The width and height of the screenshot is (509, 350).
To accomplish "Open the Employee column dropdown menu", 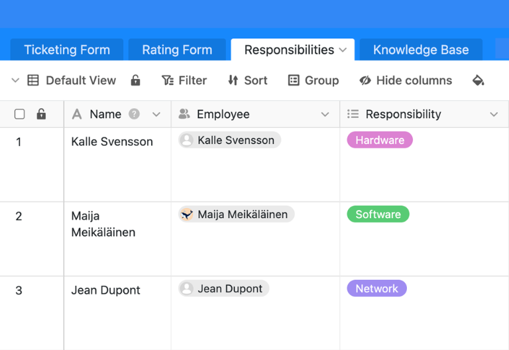I will tap(325, 114).
